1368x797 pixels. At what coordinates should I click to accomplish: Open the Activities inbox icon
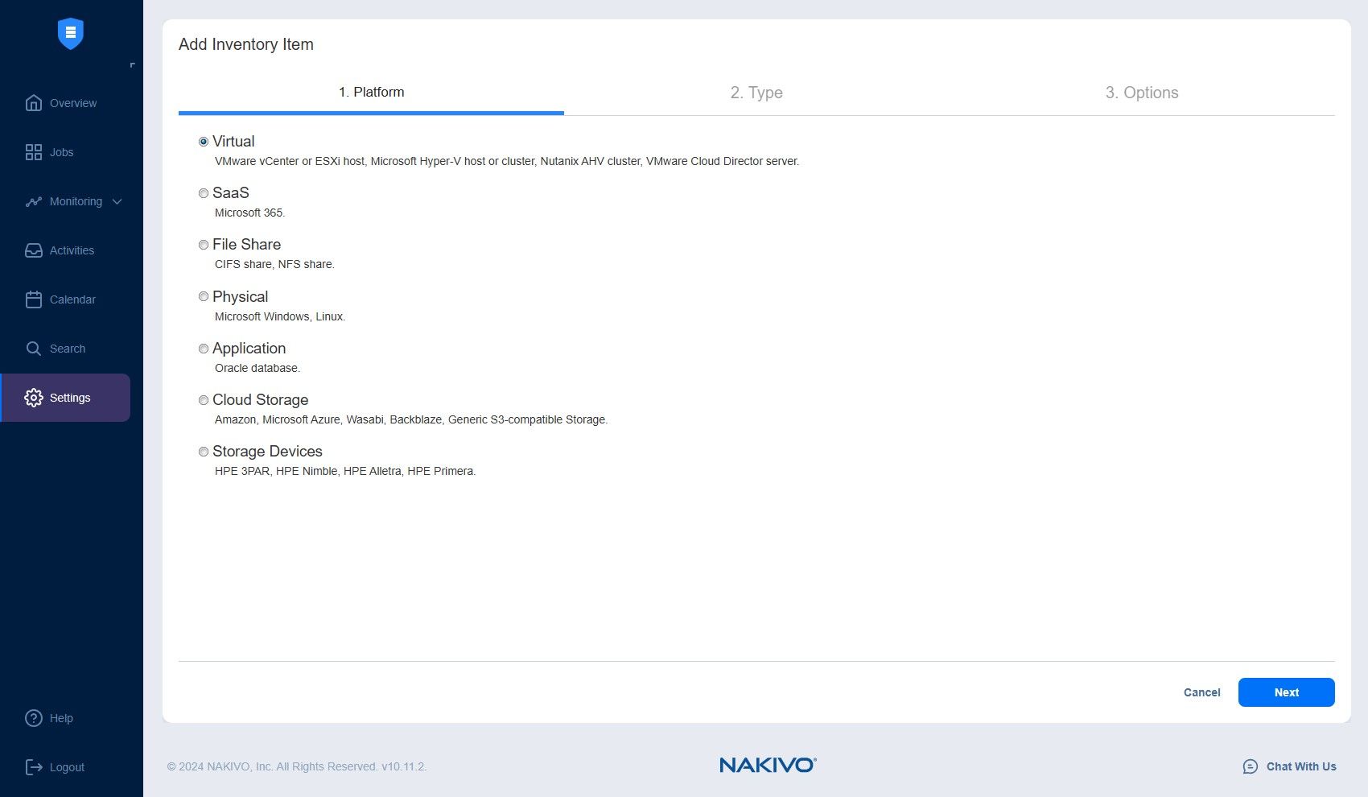[x=33, y=250]
